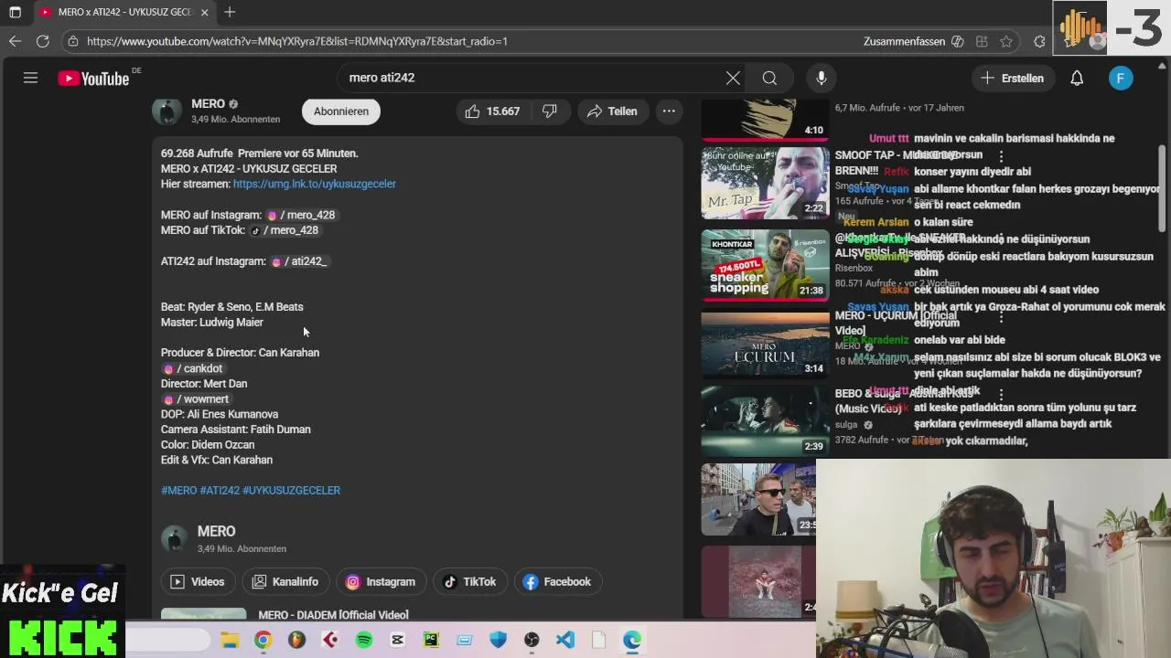Screen dimensions: 1171x658
Task: Open the YouTube hamburger guide menu
Action: [x=30, y=78]
